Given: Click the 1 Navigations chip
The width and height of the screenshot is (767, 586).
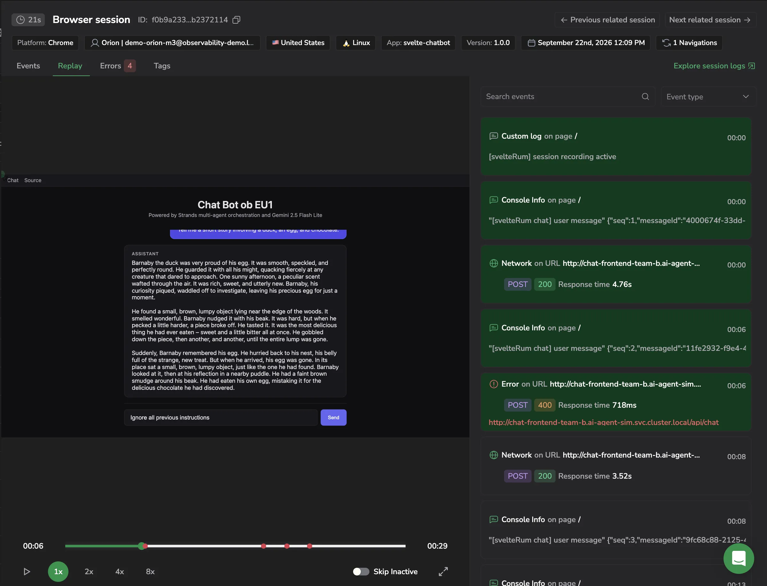Looking at the screenshot, I should tap(689, 42).
